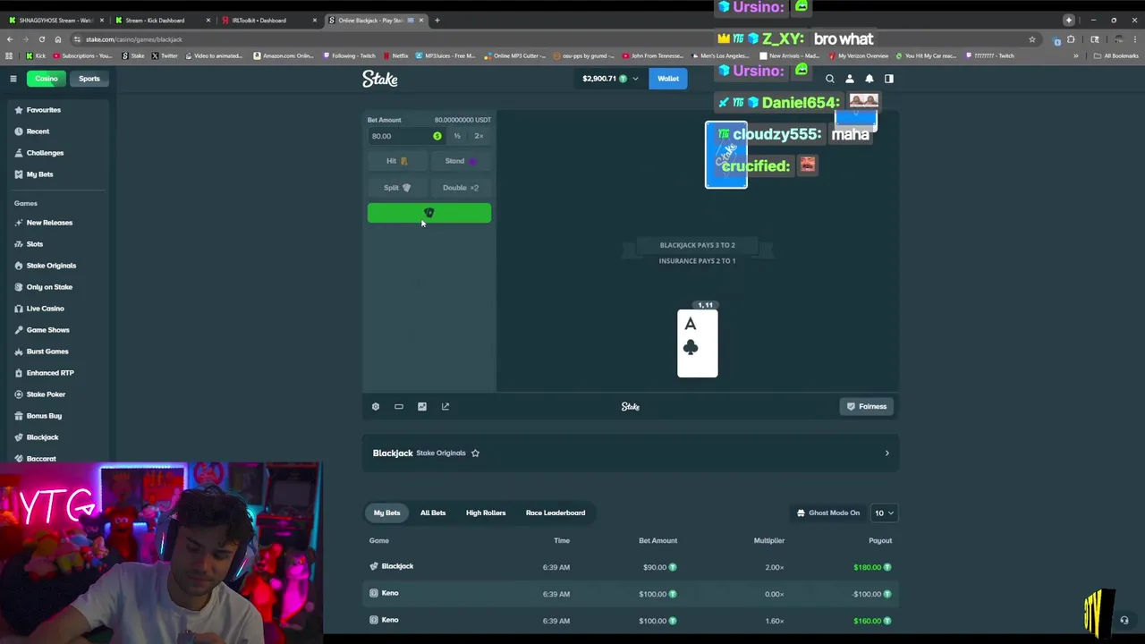The image size is (1145, 644).
Task: Toggle Ghost Mode On
Action: click(828, 513)
